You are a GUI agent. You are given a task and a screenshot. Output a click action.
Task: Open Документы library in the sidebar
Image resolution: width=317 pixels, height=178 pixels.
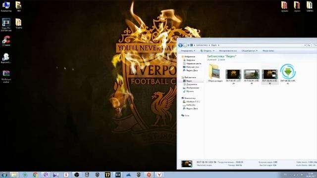(x=190, y=85)
